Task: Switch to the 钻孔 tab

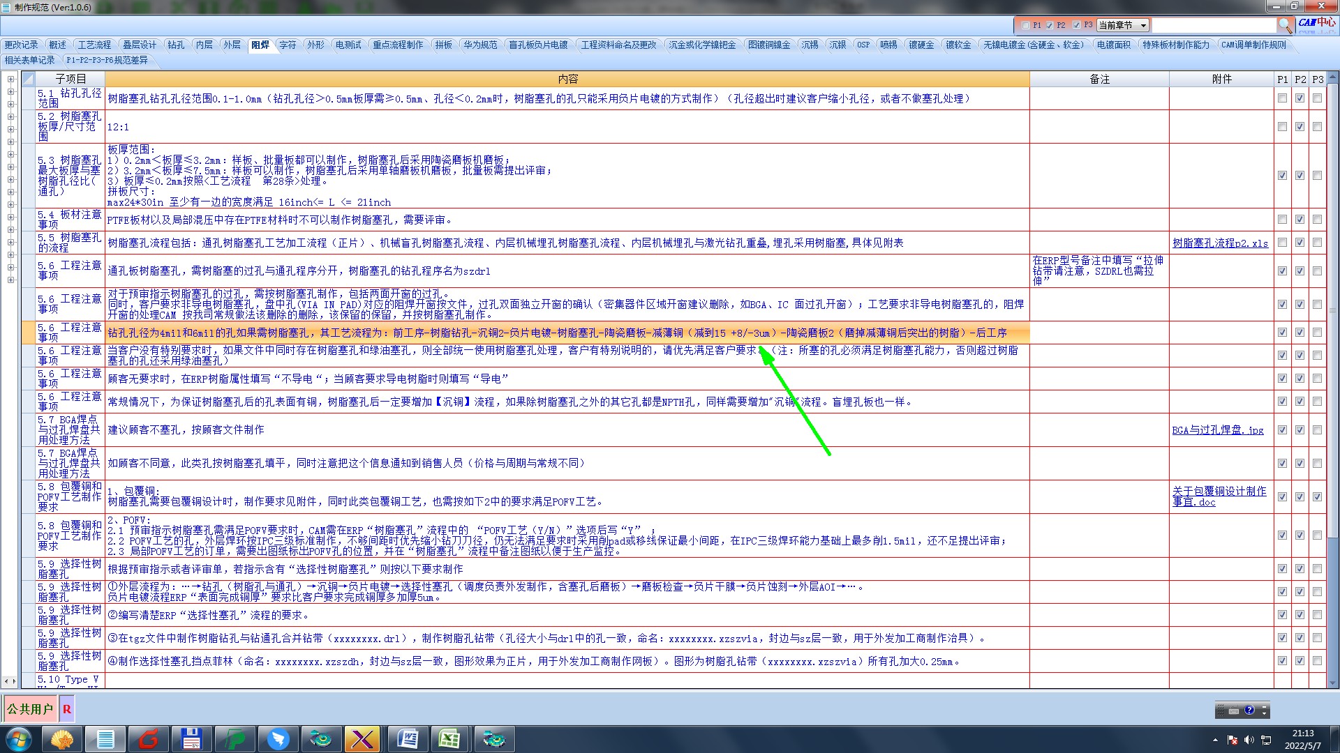Action: pyautogui.click(x=176, y=45)
